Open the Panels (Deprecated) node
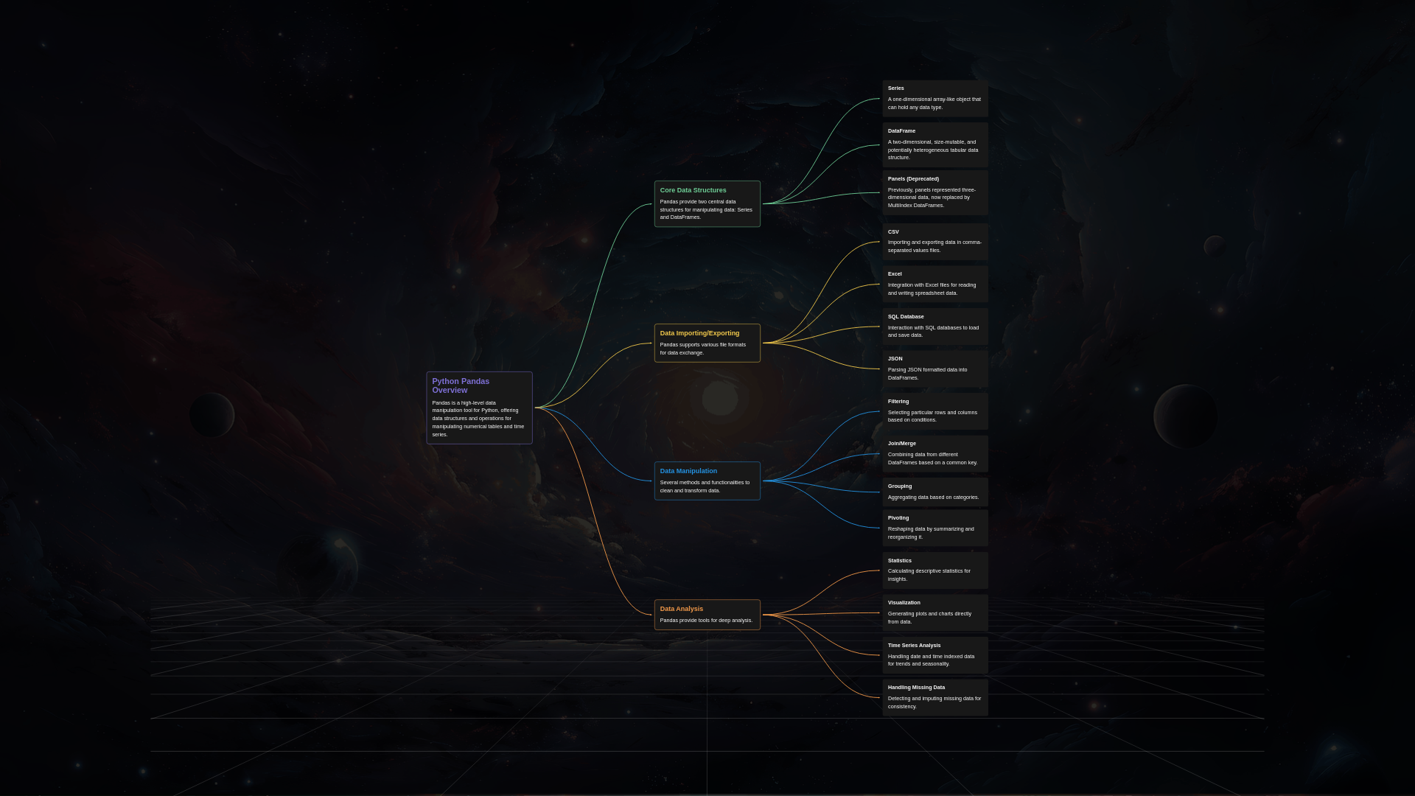 point(934,192)
